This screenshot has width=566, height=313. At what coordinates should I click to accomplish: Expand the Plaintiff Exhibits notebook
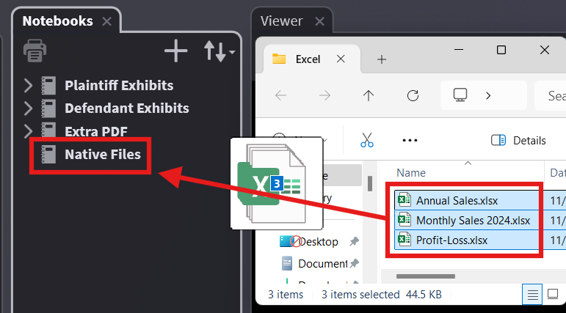click(x=29, y=85)
